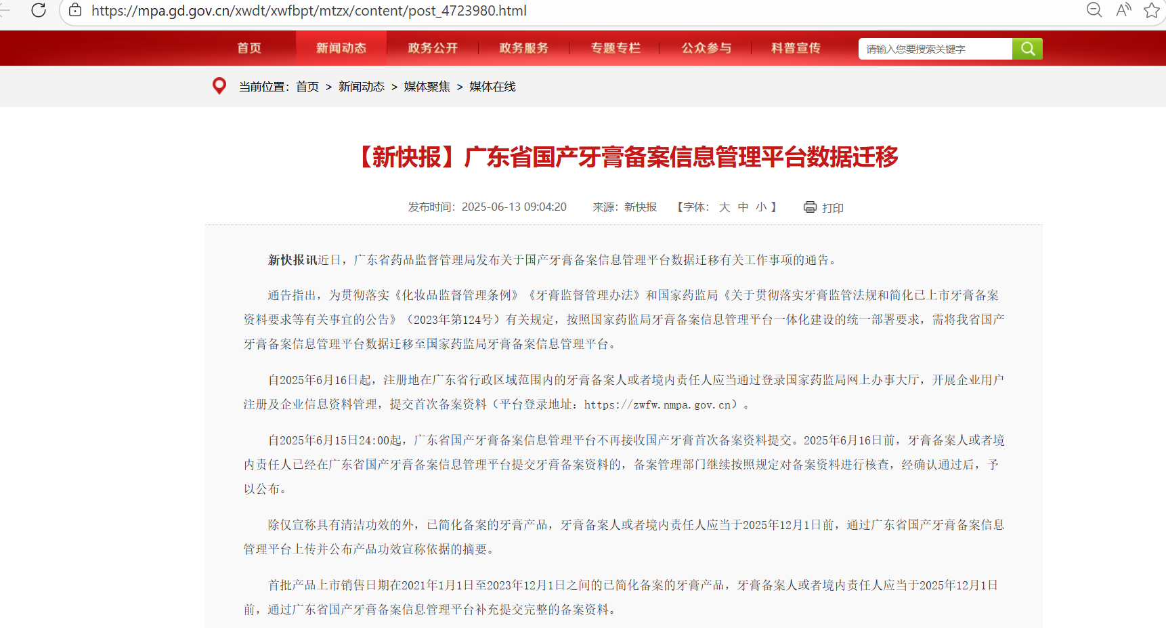
Task: Select 小 to shrink article font size
Action: [762, 207]
